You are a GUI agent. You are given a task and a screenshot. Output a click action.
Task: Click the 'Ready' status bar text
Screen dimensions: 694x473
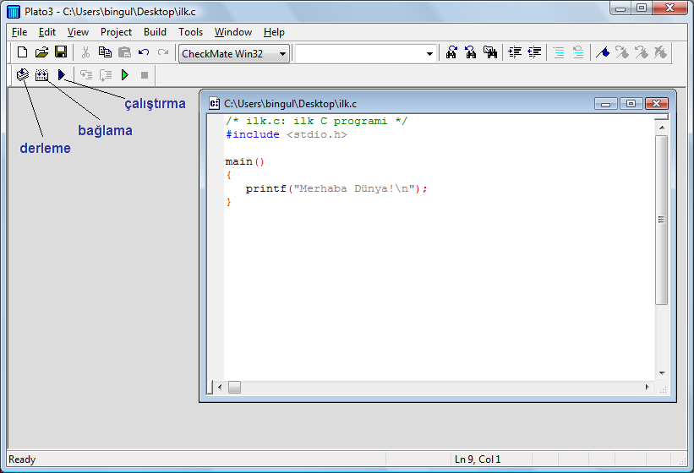(x=22, y=459)
